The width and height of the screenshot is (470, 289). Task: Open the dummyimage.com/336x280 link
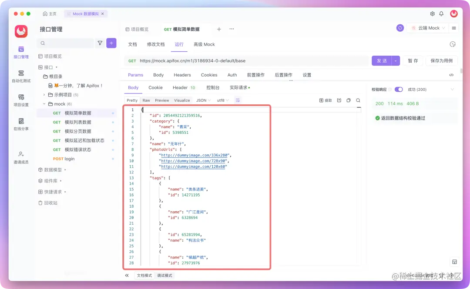pyautogui.click(x=194, y=155)
